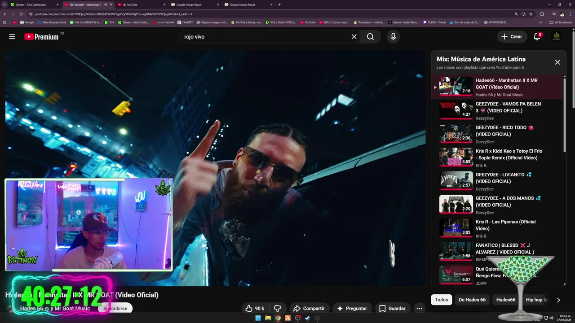Viewport: 575px width, 323px height.
Task: Click the Guardar save button
Action: (x=392, y=308)
